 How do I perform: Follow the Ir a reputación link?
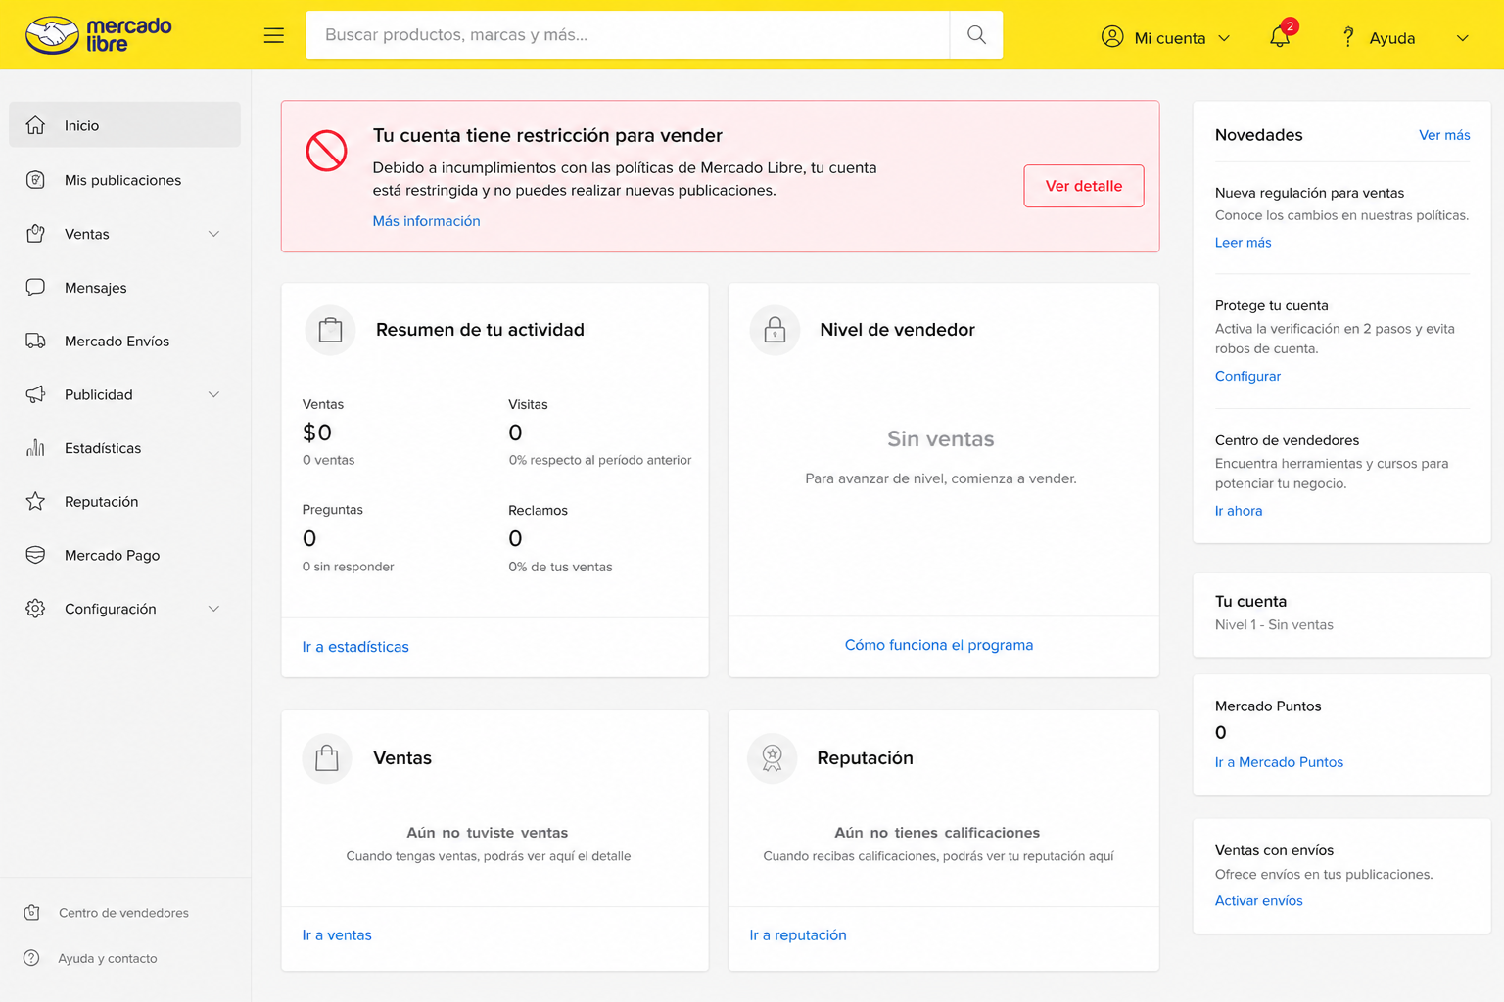point(798,935)
